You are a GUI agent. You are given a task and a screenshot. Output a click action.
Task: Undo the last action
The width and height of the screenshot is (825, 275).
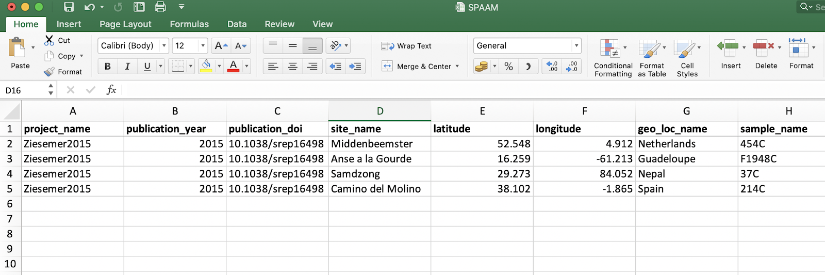(x=90, y=7)
